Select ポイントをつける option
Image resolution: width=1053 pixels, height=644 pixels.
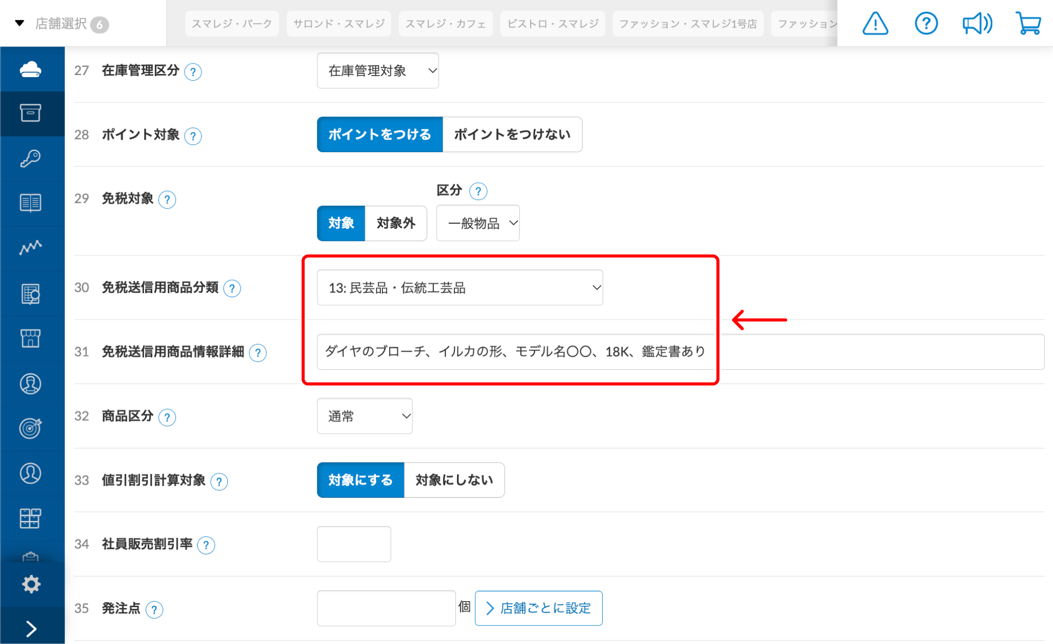(x=380, y=134)
